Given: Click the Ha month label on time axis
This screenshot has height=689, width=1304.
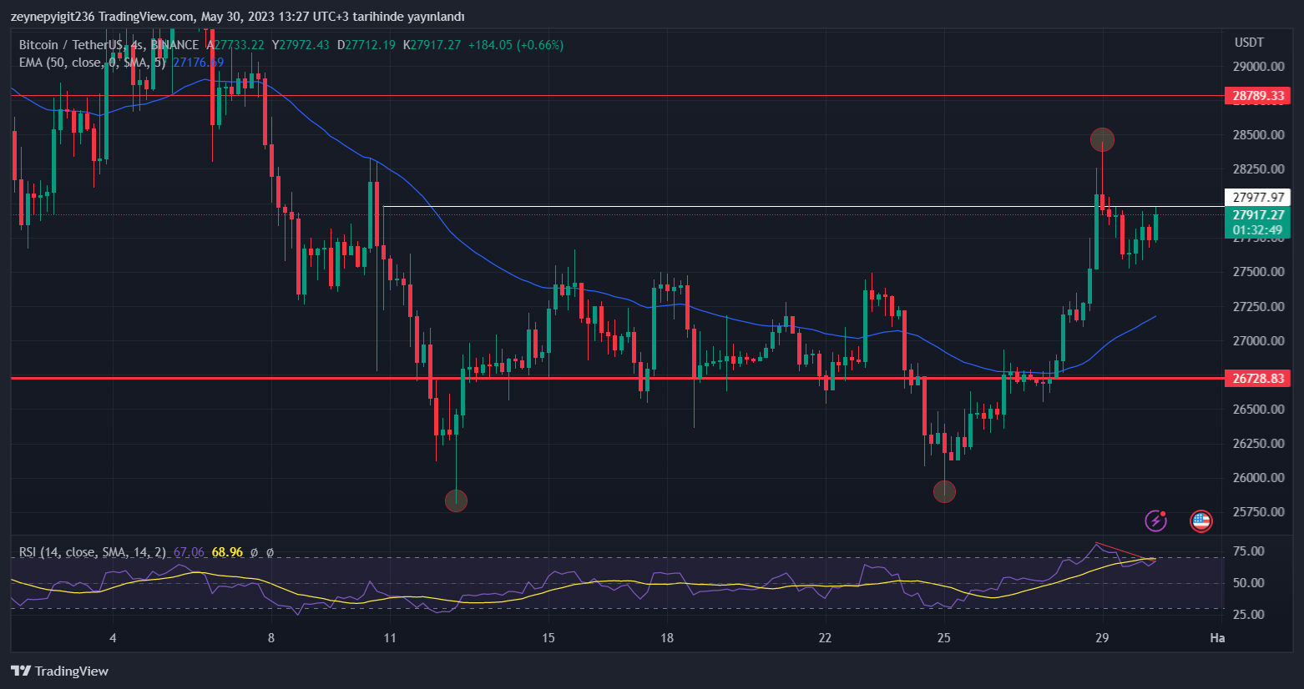Looking at the screenshot, I should point(1218,638).
